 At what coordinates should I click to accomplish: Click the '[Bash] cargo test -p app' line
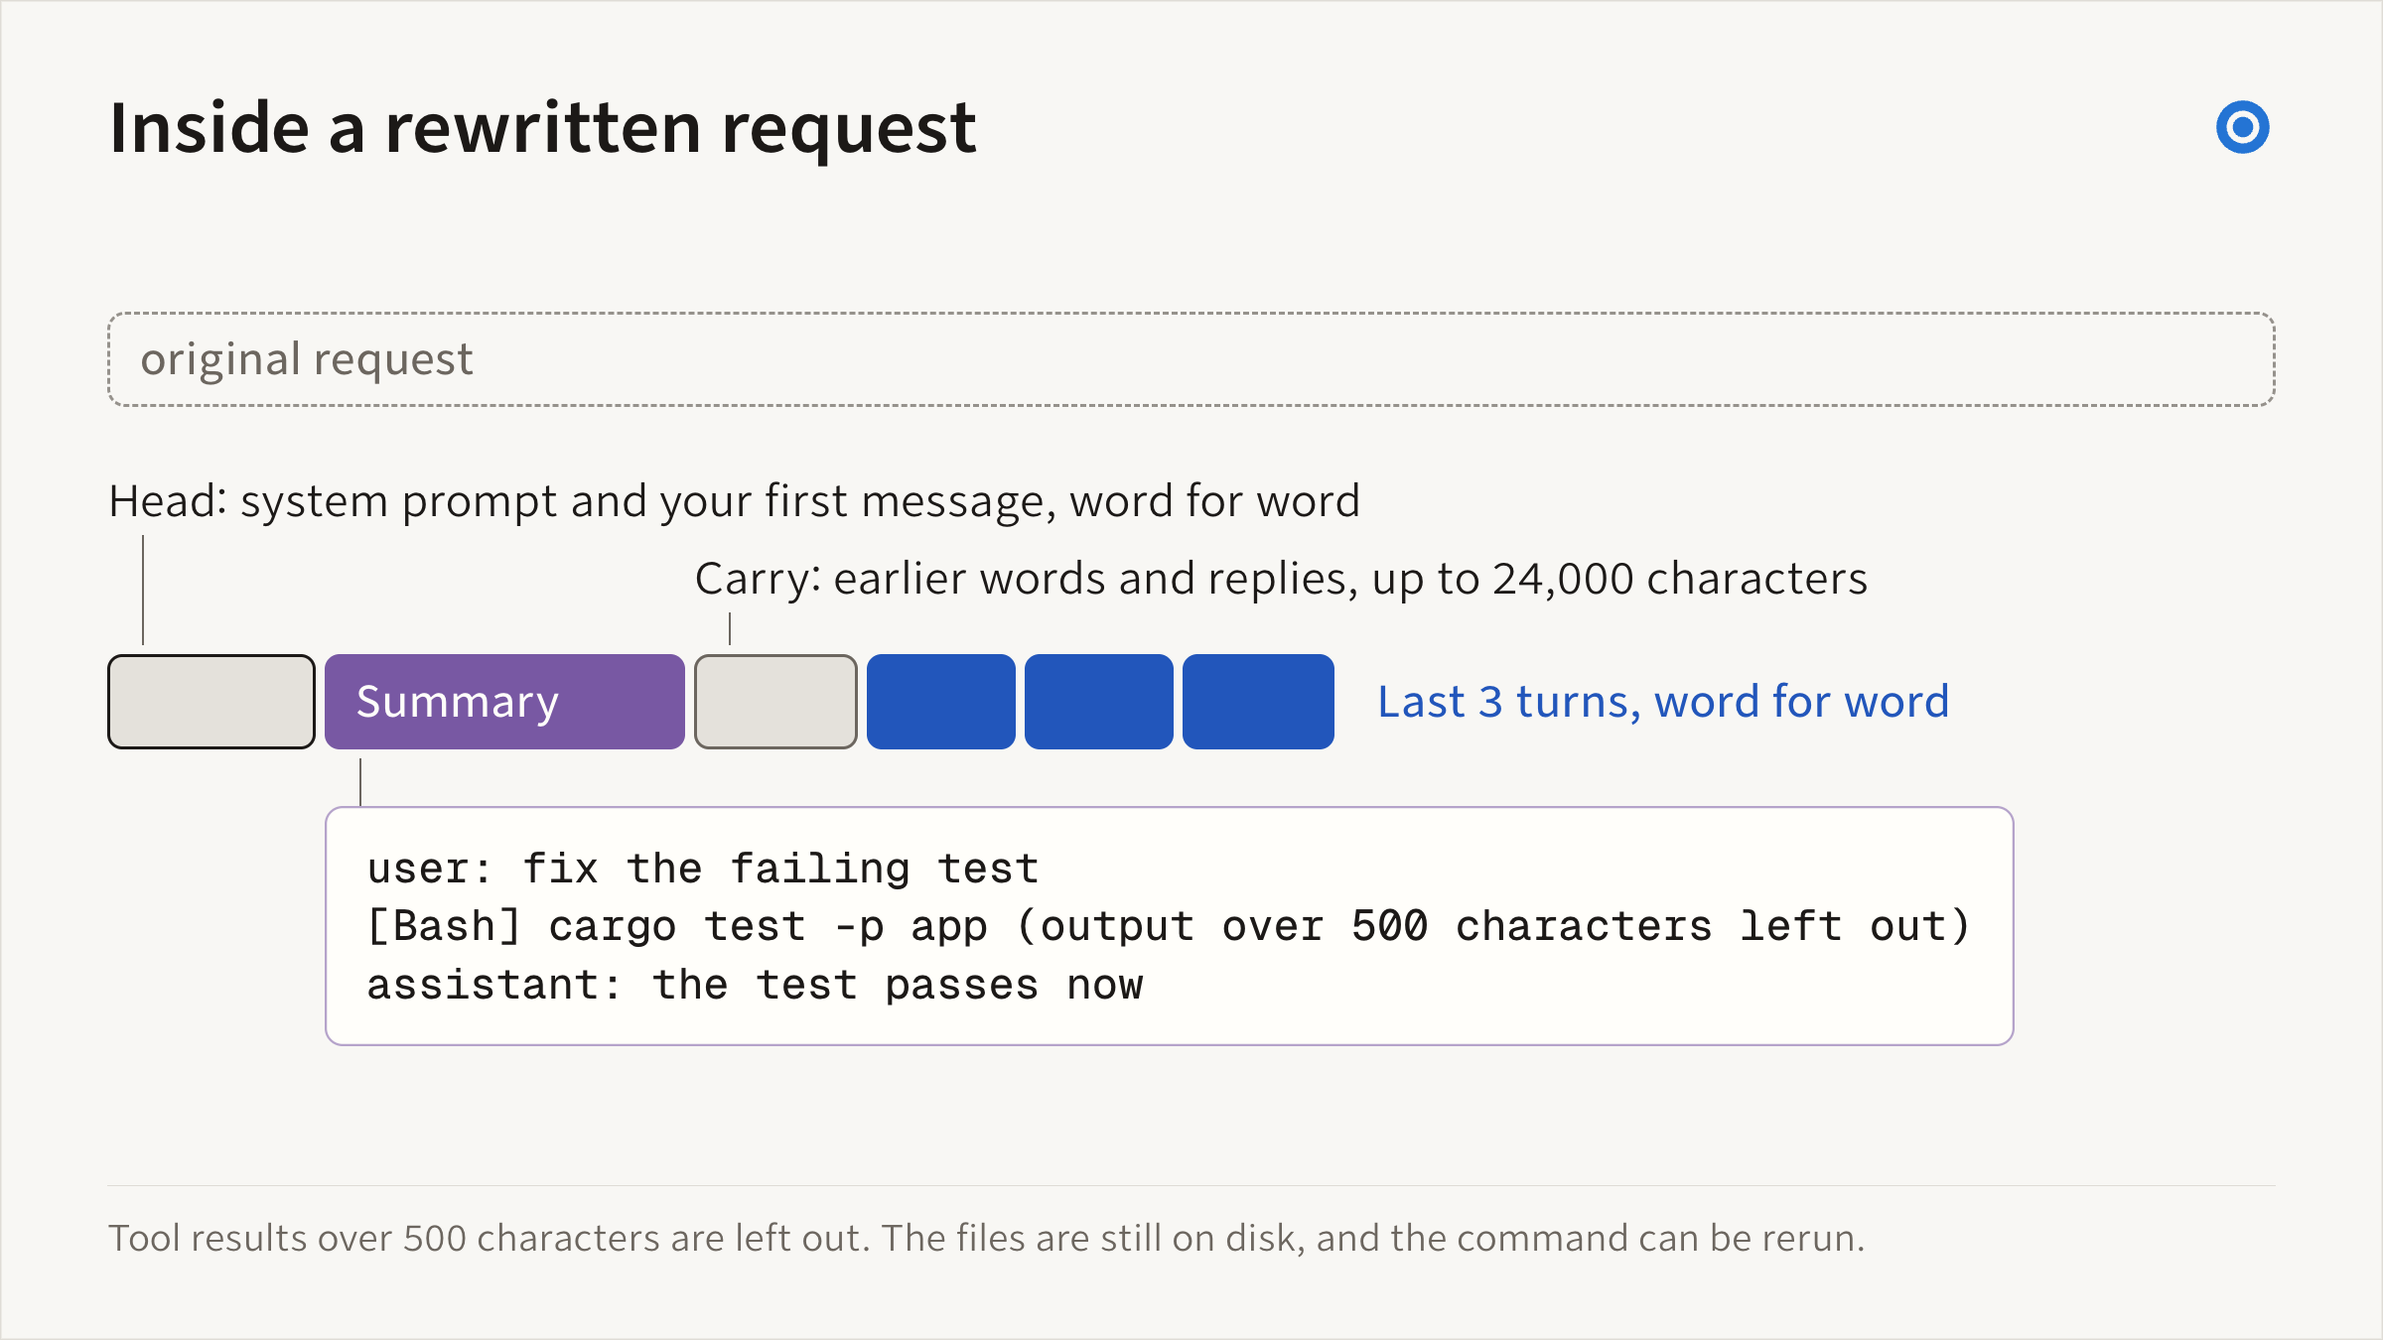tap(1168, 926)
